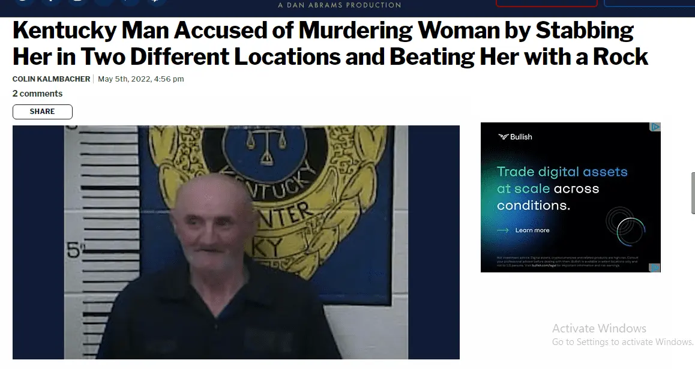Click the last round social icon in header
The height and width of the screenshot is (369, 695).
pyautogui.click(x=157, y=1)
